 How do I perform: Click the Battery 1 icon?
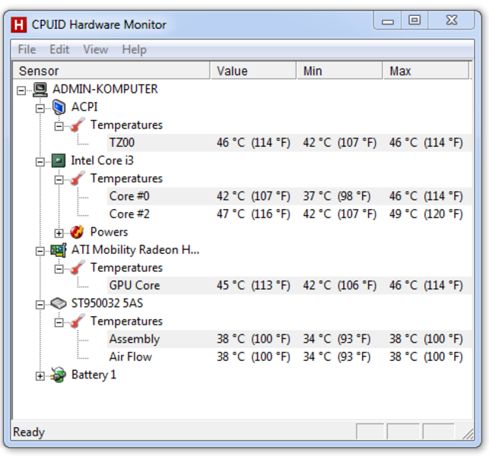click(x=59, y=375)
